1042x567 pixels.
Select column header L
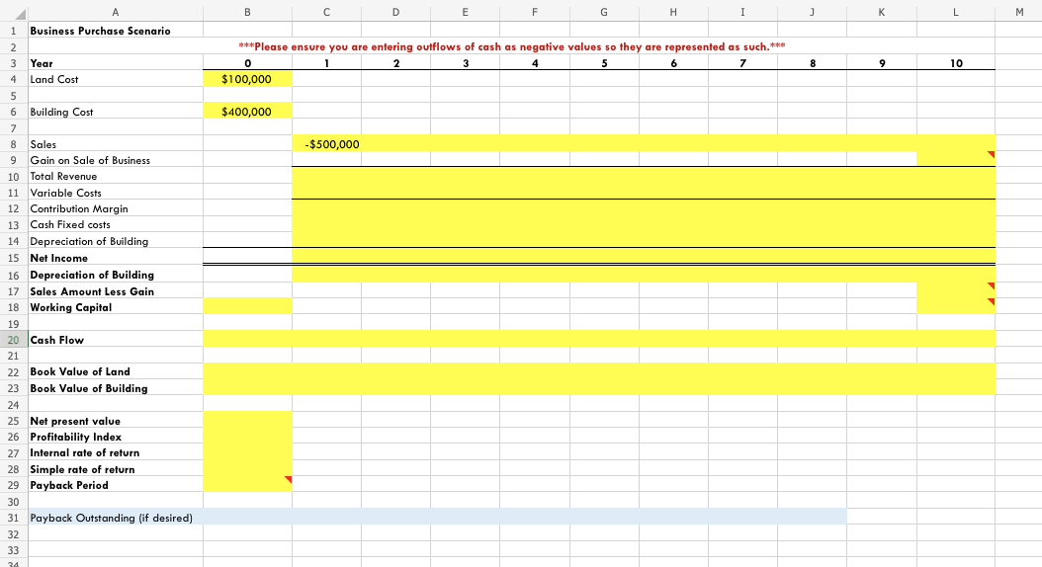956,12
